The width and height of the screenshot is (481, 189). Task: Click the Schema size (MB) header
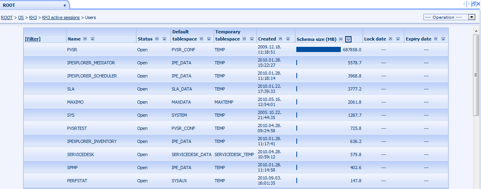(317, 39)
